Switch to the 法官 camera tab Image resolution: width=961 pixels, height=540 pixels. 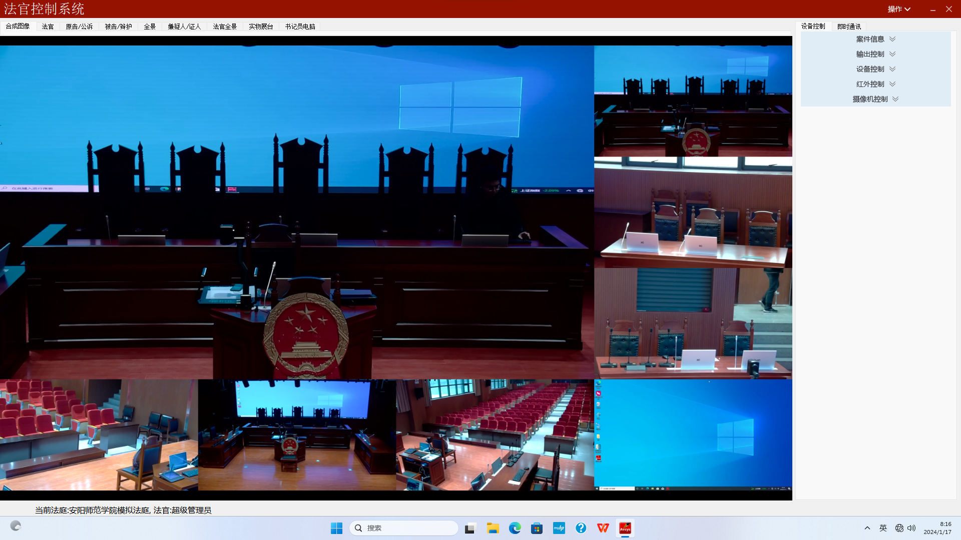click(48, 26)
